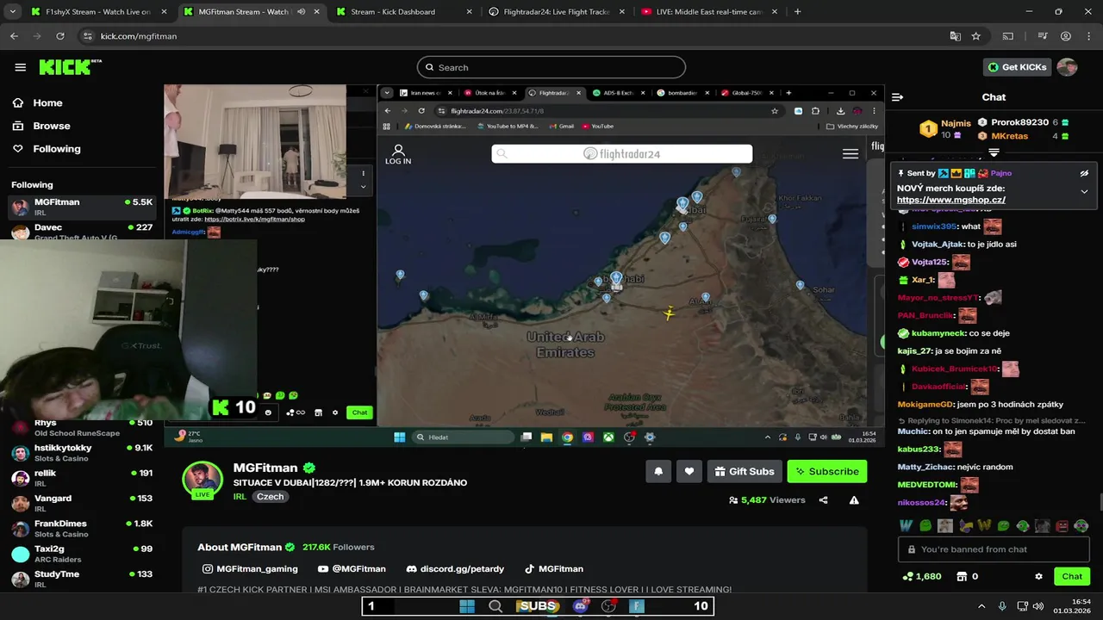Go back in browser history

pyautogui.click(x=14, y=36)
